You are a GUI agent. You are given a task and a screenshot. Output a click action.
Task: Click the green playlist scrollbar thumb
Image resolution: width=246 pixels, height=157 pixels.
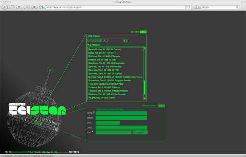[x=144, y=87]
